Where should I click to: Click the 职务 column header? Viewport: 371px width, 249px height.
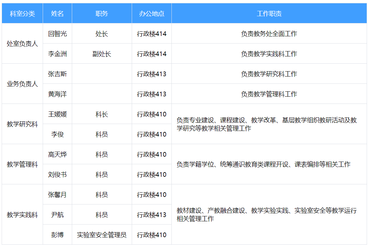(x=102, y=14)
